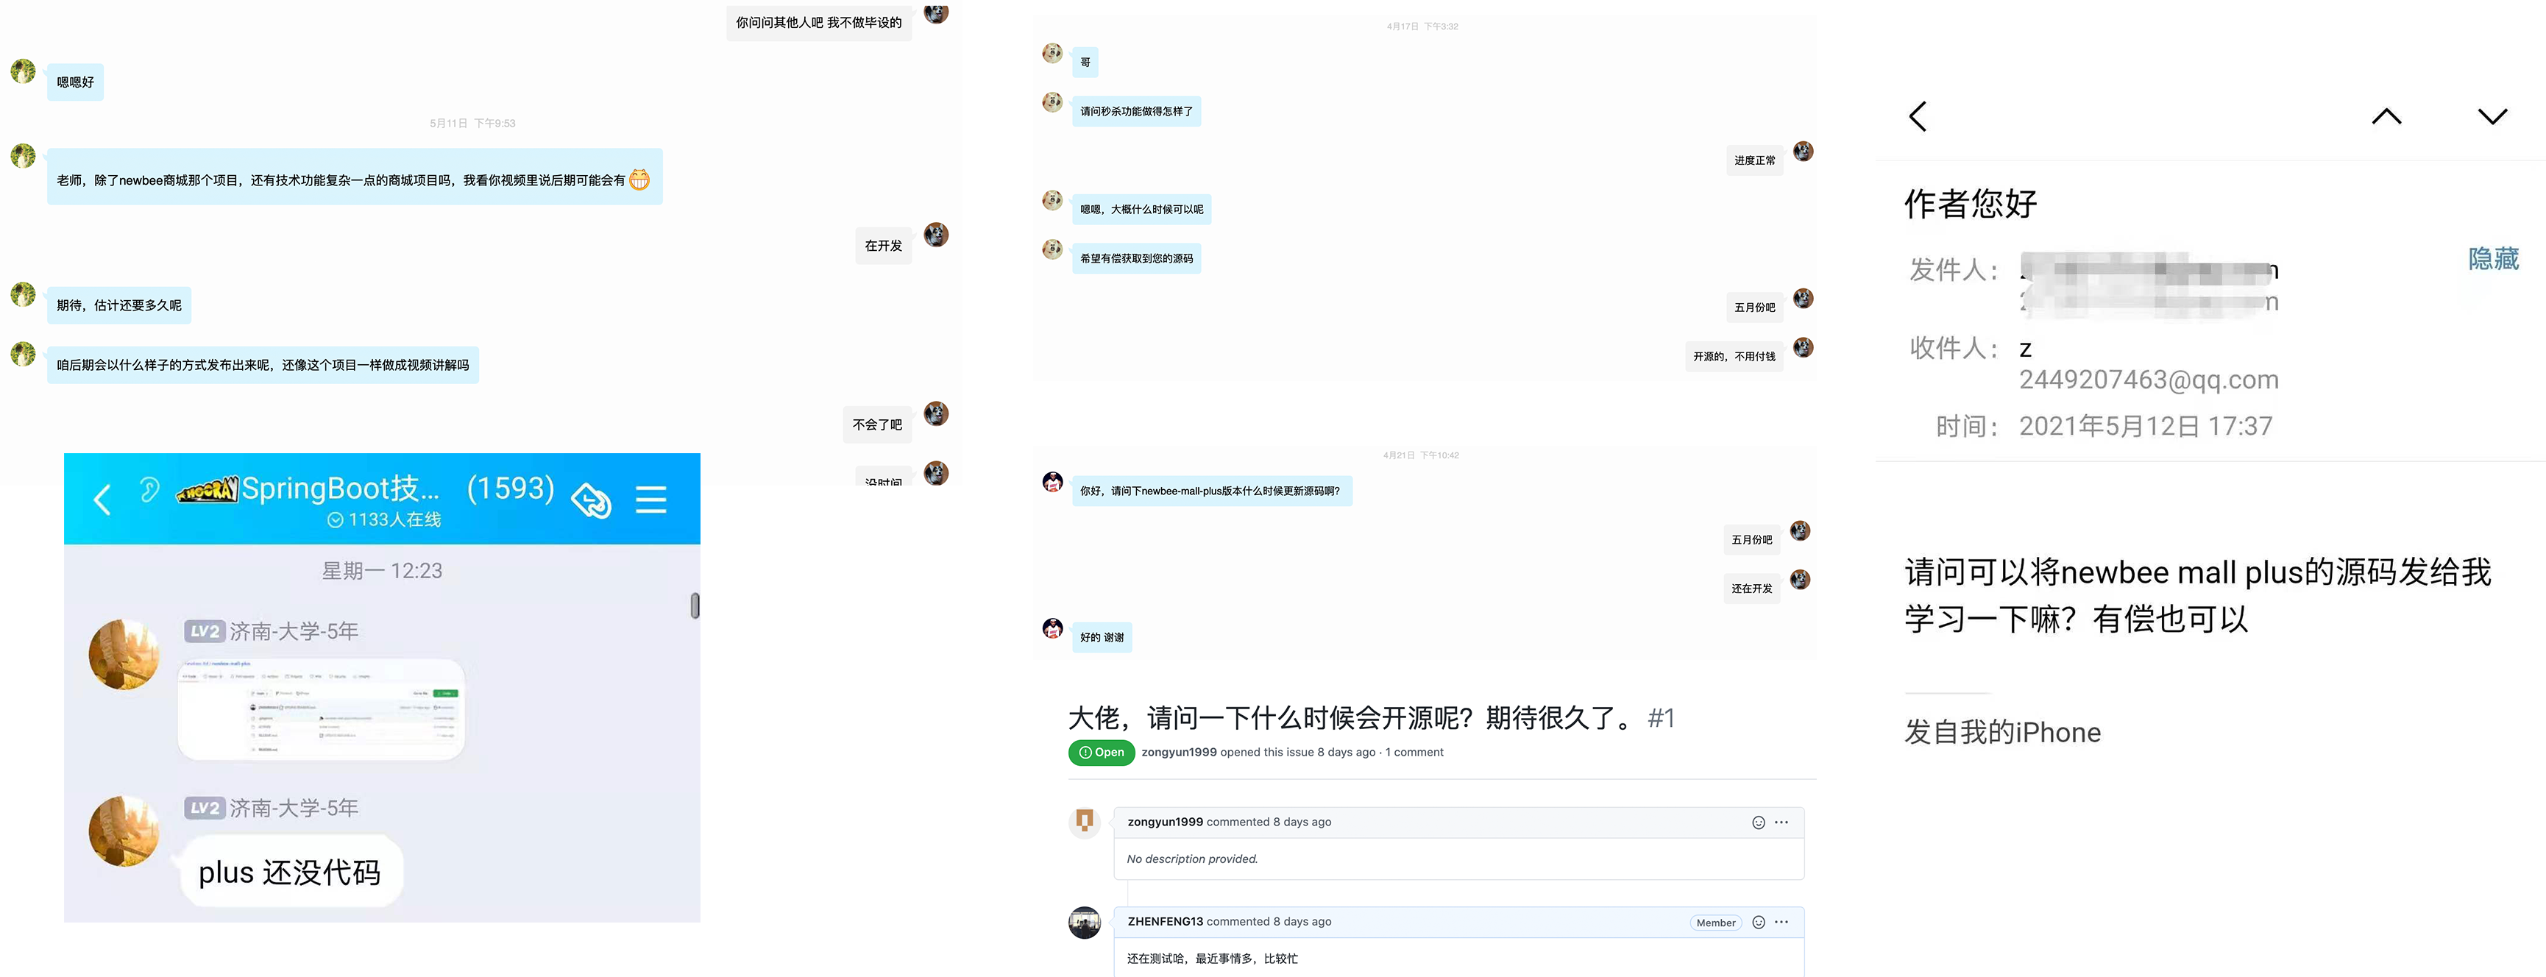Open the hamburger menu in group chat header
Image resolution: width=2546 pixels, height=977 pixels.
coord(650,499)
